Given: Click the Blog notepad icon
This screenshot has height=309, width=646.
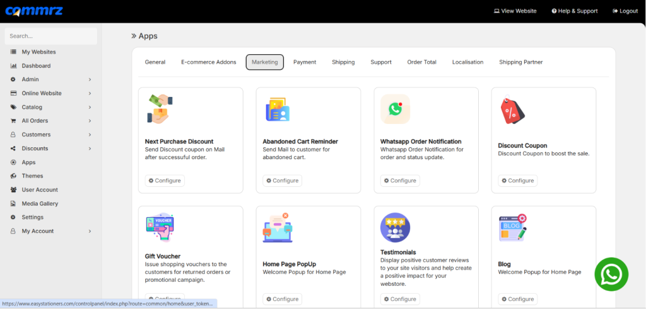Looking at the screenshot, I should click(x=513, y=228).
